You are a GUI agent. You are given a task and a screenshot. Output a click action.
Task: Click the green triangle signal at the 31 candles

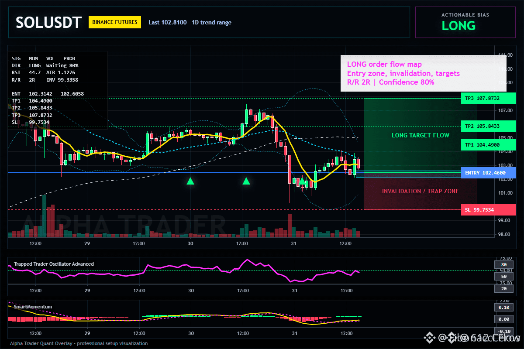click(x=302, y=181)
